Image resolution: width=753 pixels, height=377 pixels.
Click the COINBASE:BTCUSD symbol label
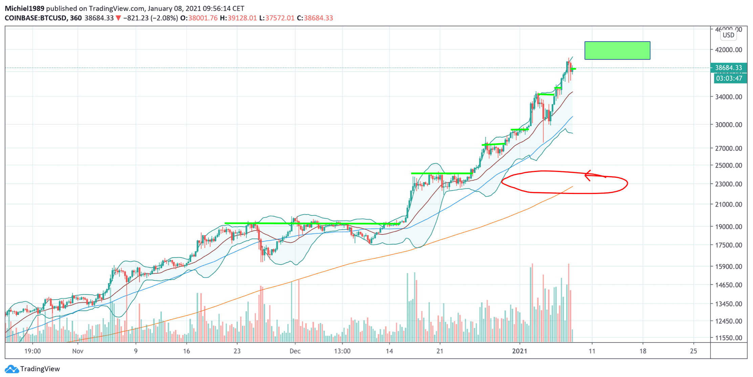[x=36, y=18]
